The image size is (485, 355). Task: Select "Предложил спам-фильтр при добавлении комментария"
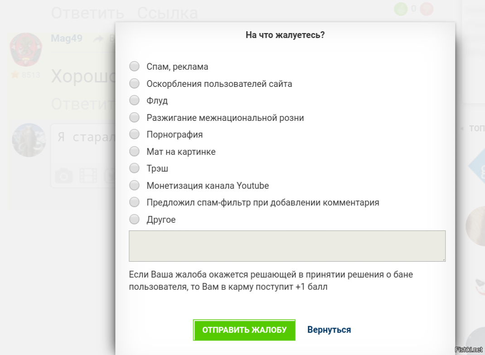point(134,202)
